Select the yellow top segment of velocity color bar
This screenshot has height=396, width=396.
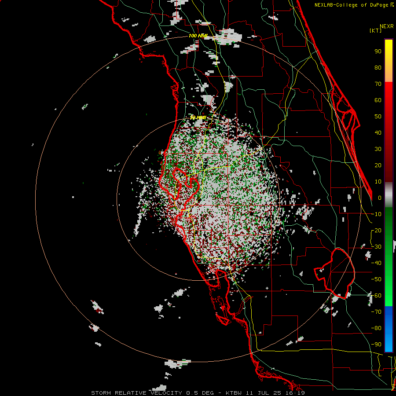pos(389,61)
